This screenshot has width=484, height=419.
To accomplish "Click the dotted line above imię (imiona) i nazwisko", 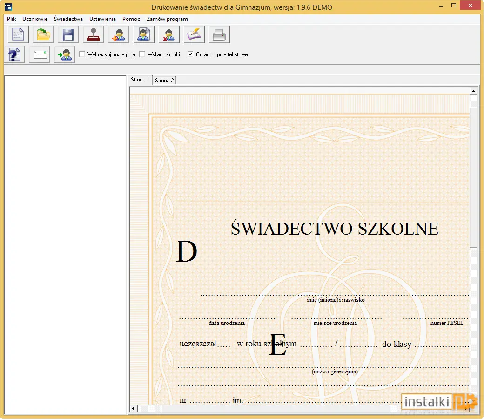I will [x=335, y=295].
